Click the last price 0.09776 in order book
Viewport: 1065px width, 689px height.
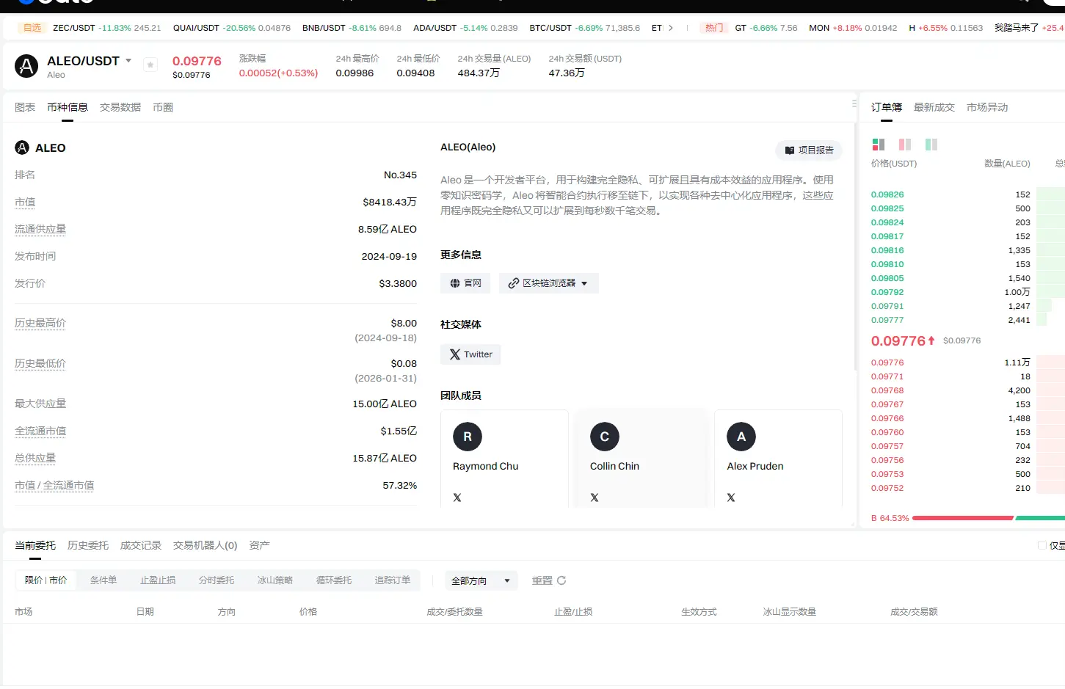(x=898, y=340)
